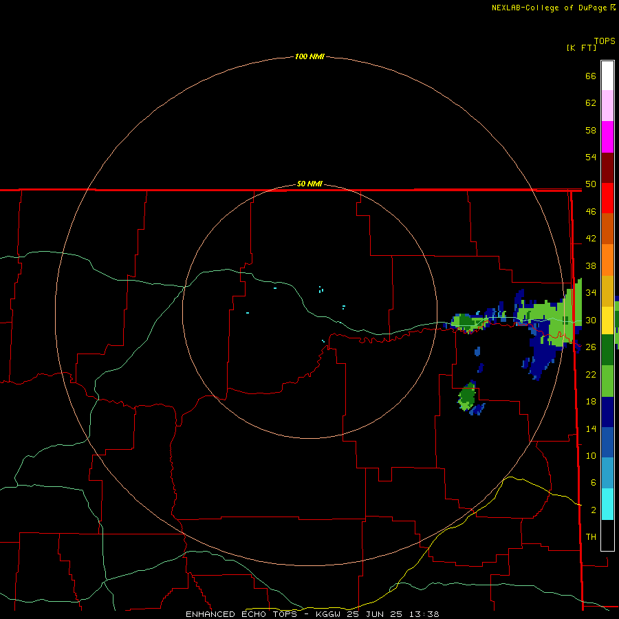Click the yellow legend swatch
619x619 pixels.
tap(607, 321)
